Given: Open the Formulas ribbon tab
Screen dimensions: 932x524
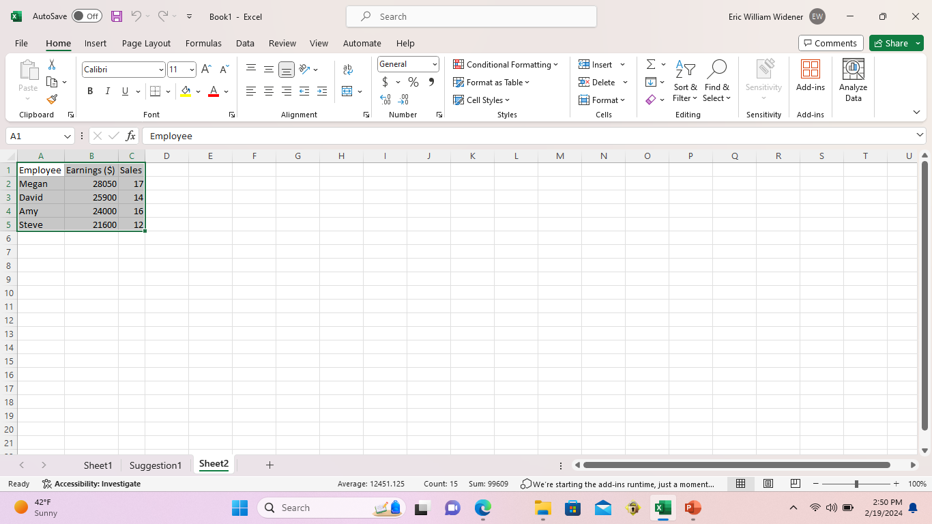Looking at the screenshot, I should point(203,43).
